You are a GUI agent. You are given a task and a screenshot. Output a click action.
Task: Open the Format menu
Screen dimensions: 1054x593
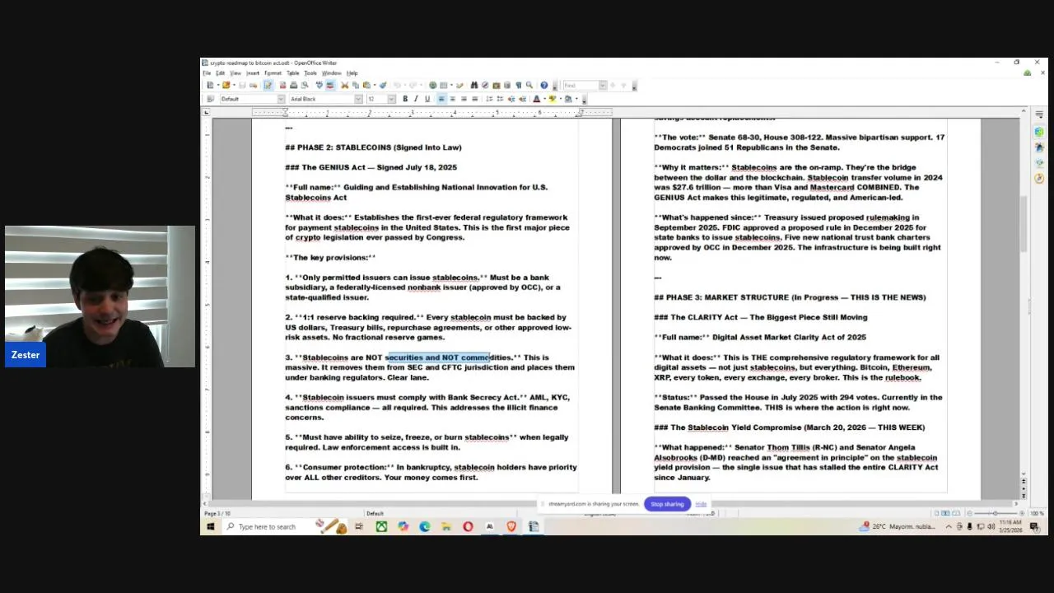click(x=273, y=73)
